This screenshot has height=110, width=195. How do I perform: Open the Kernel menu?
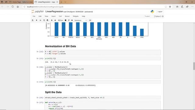[x=67, y=16]
